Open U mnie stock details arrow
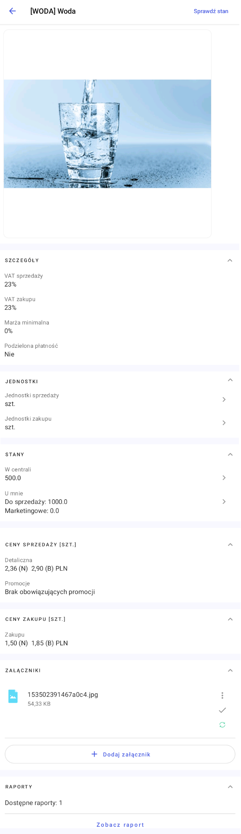The width and height of the screenshot is (241, 834). pos(224,501)
